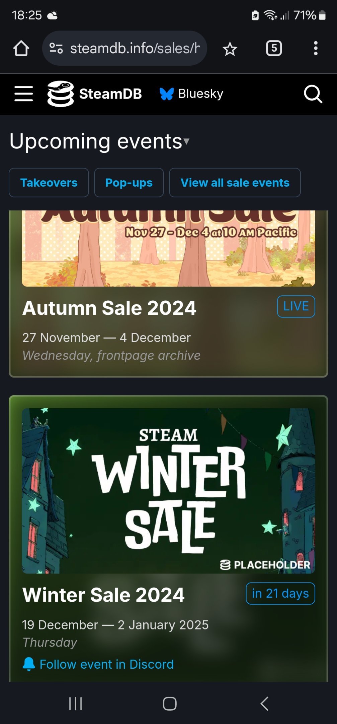This screenshot has width=337, height=724.
Task: Click the Autumn Sale 2024 title
Action: 109,308
